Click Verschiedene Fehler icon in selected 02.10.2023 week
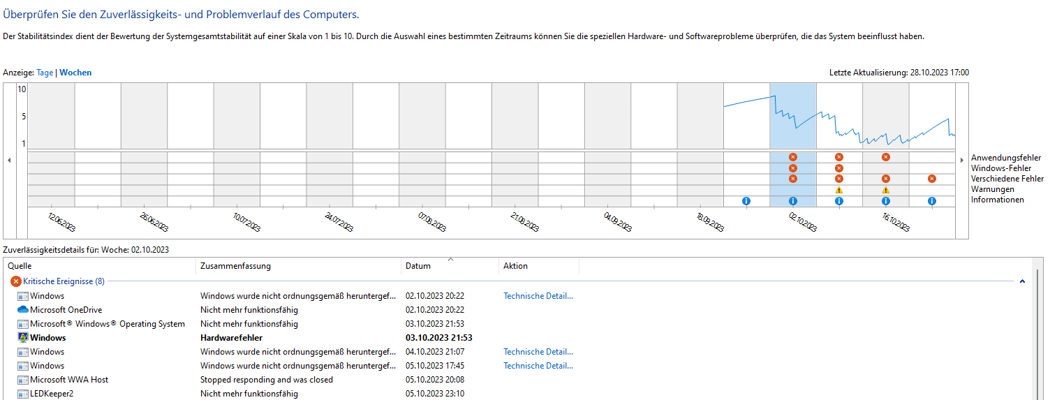Screen dimensions: 1050x400 [x=792, y=179]
